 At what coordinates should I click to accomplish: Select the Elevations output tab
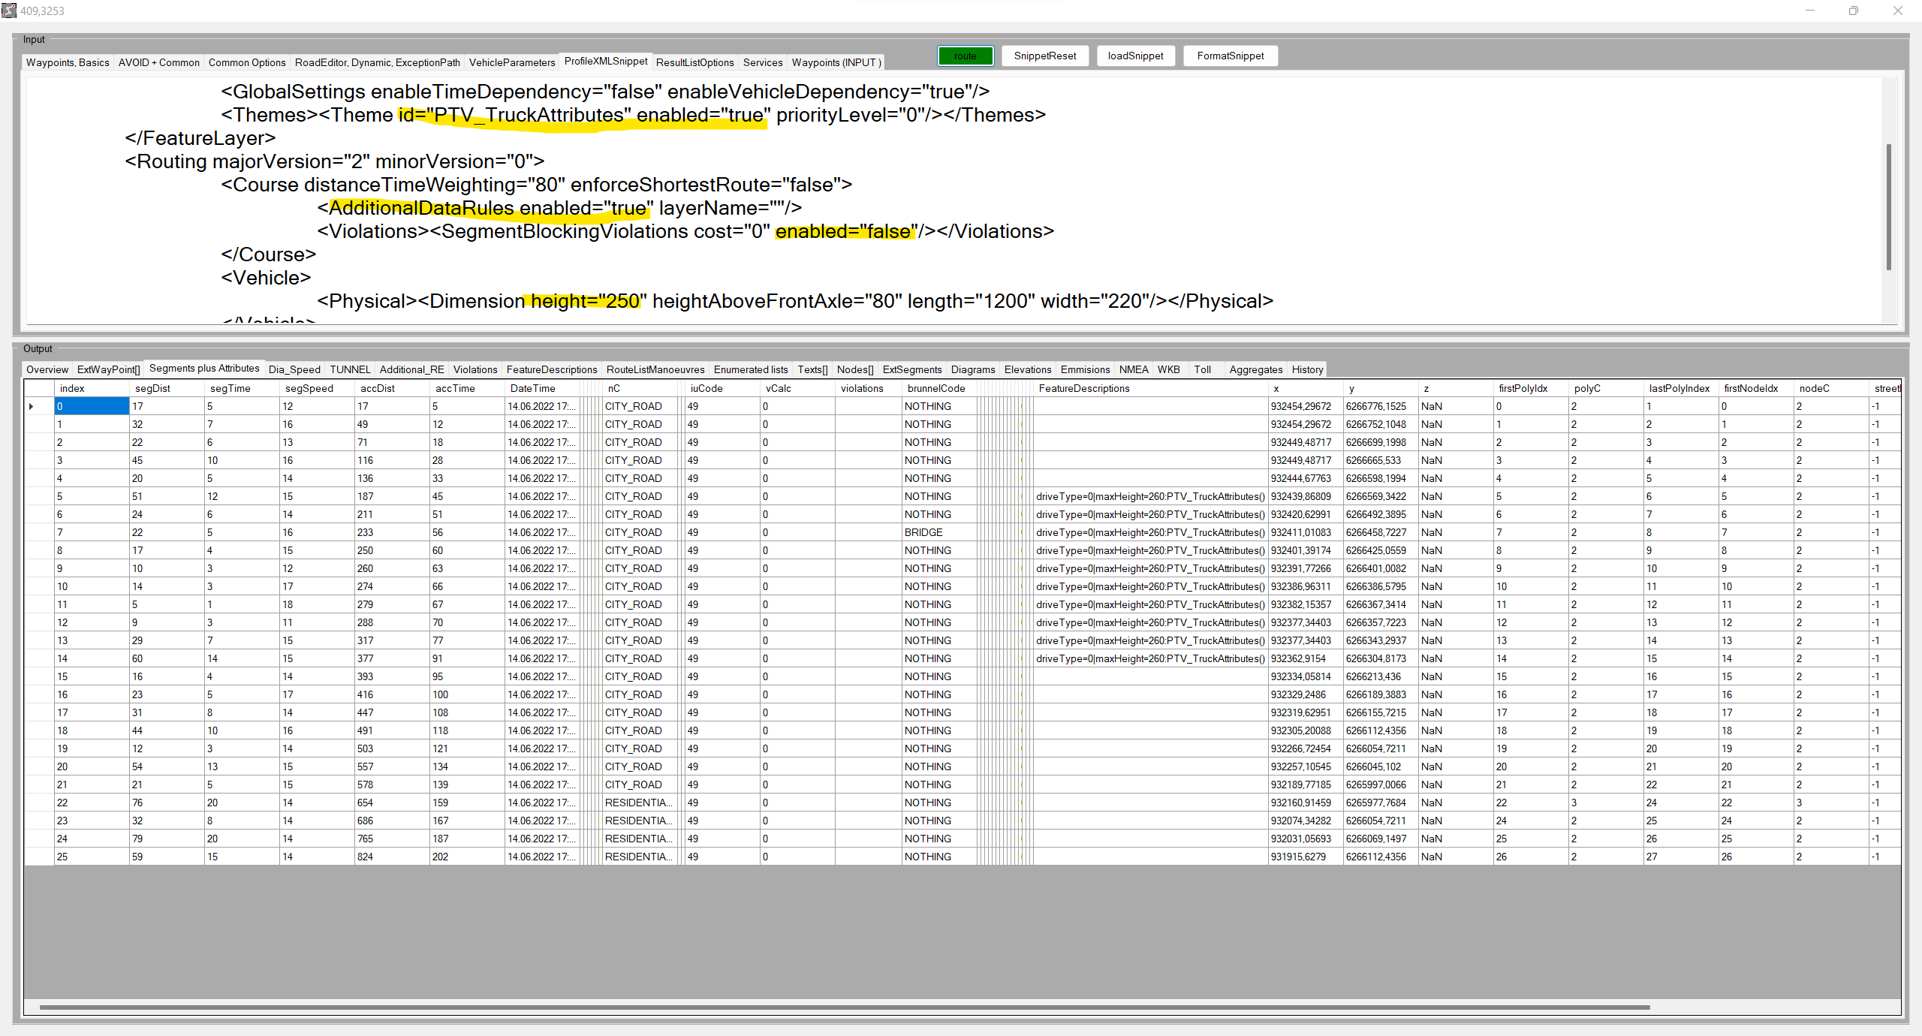point(1027,369)
